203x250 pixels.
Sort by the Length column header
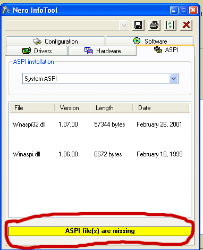coord(112,108)
